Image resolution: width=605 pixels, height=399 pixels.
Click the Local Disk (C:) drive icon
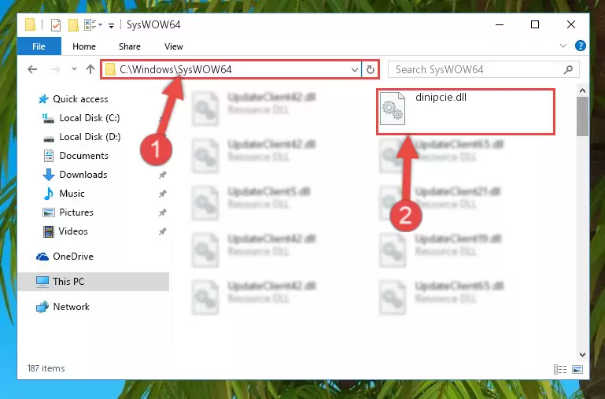pos(48,119)
